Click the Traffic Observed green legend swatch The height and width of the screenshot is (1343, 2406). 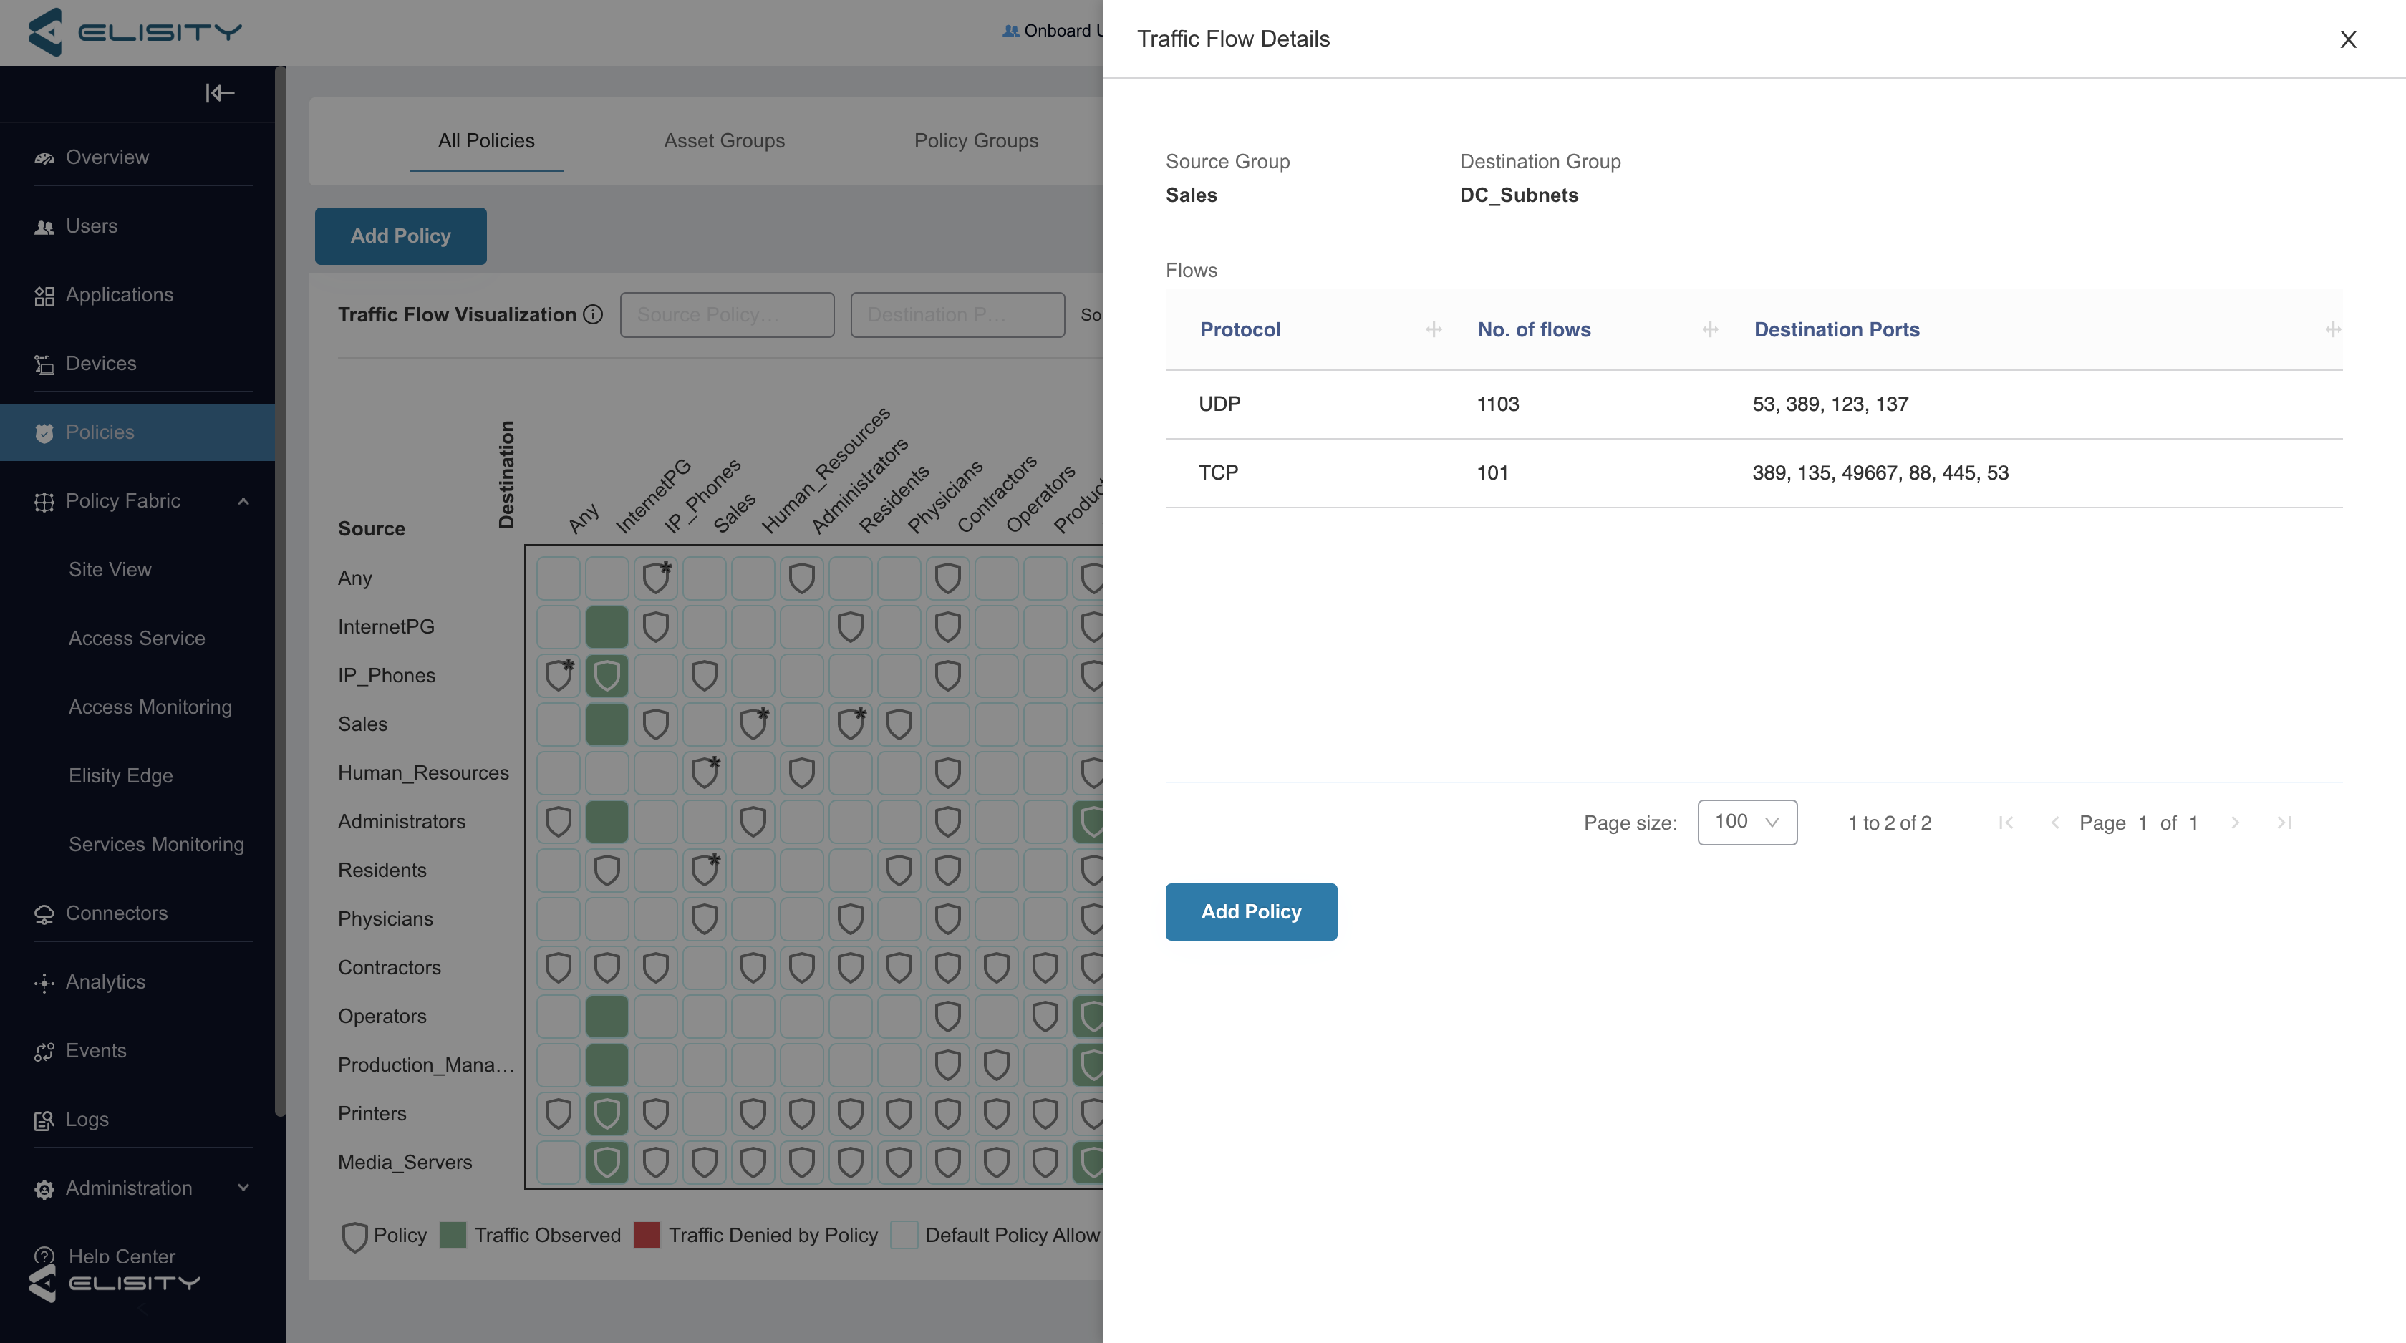pos(453,1236)
